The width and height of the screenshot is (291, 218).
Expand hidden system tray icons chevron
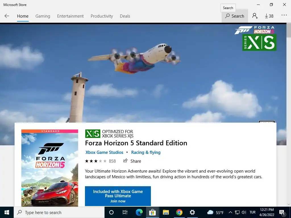tap(230, 212)
